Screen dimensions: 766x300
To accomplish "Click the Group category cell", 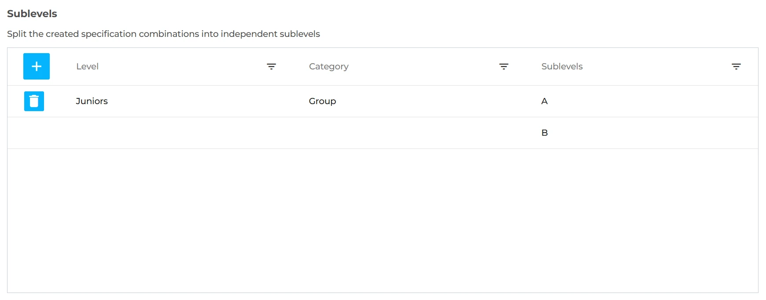I will click(x=322, y=101).
